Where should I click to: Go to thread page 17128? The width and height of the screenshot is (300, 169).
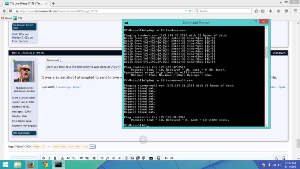pyautogui.click(x=85, y=146)
